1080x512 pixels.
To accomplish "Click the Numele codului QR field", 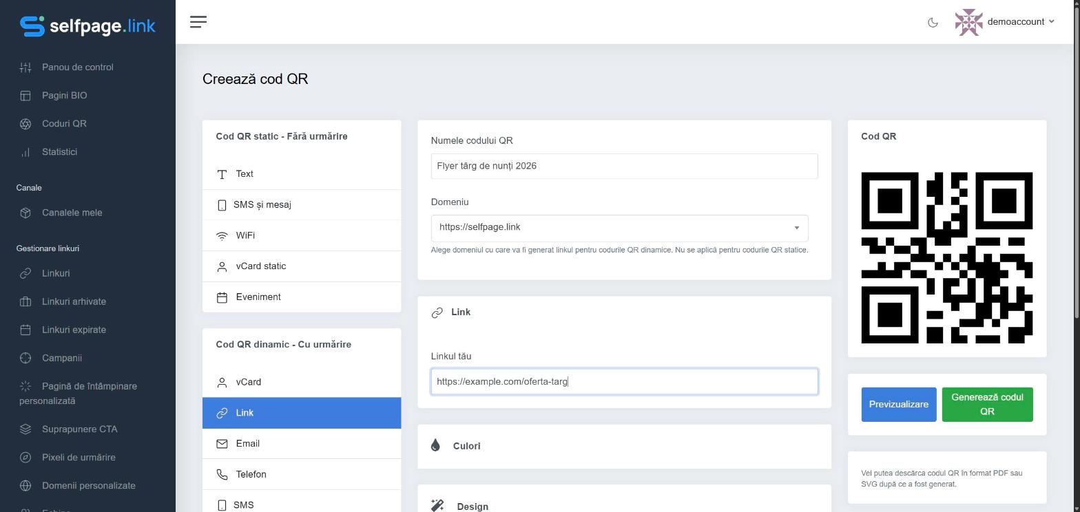I will point(624,166).
